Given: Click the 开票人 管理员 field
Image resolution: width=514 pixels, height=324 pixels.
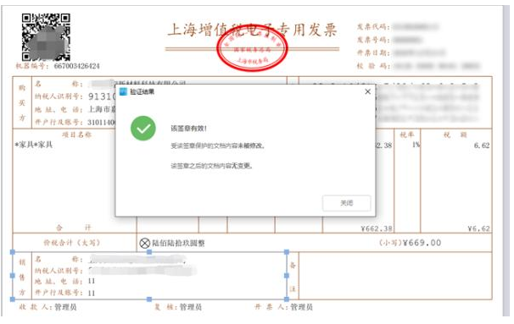Looking at the screenshot, I should (284, 307).
